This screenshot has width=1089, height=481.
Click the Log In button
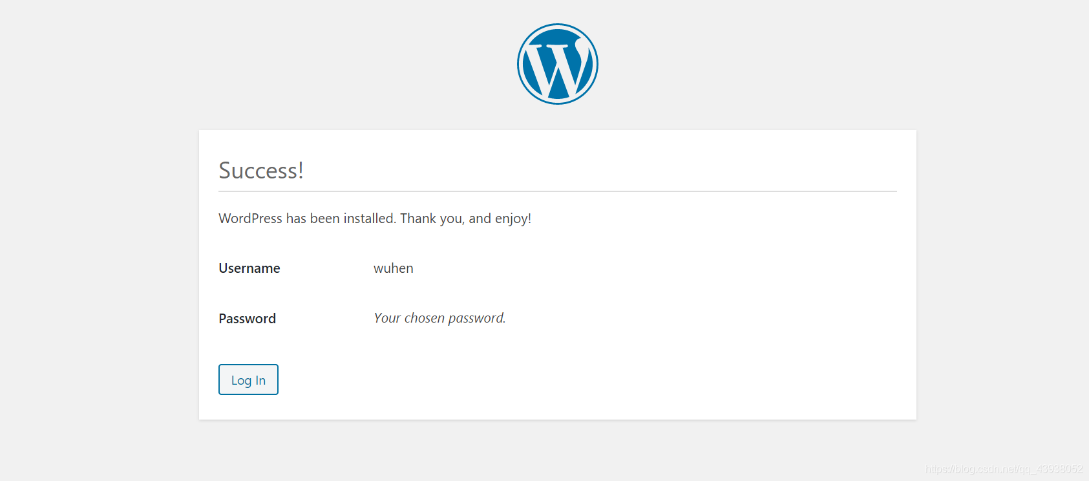tap(248, 379)
